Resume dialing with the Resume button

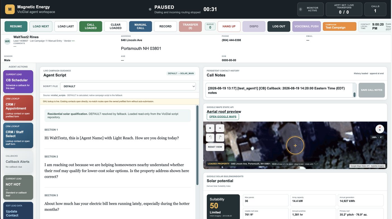pos(16,26)
